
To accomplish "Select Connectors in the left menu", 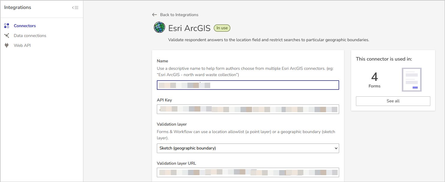I will tap(25, 26).
